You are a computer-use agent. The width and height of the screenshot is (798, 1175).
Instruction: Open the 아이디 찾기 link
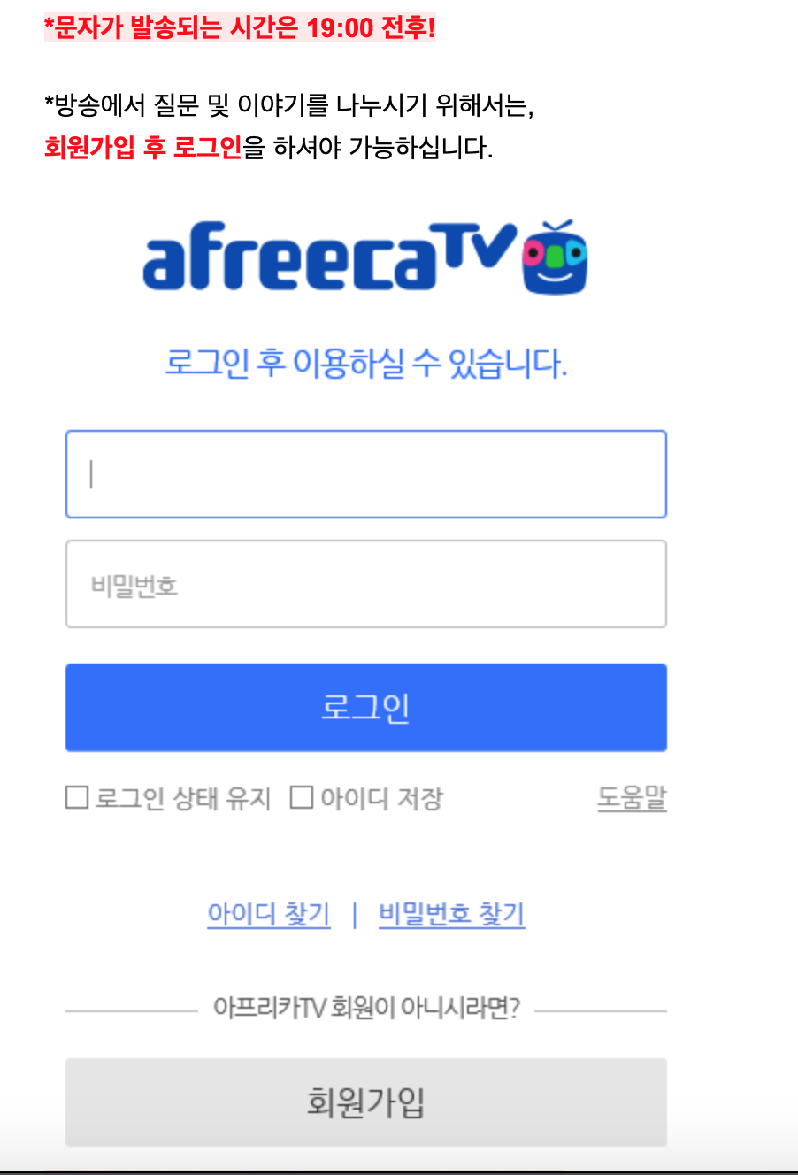click(269, 914)
